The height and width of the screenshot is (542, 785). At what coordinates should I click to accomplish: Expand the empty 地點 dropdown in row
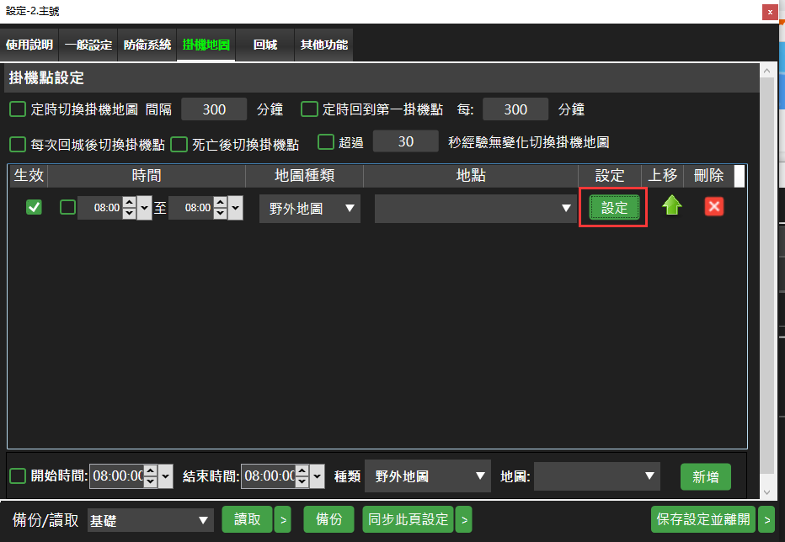pyautogui.click(x=475, y=208)
